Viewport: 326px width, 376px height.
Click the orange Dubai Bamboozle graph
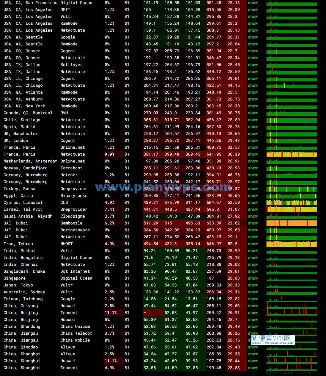pos(292,223)
